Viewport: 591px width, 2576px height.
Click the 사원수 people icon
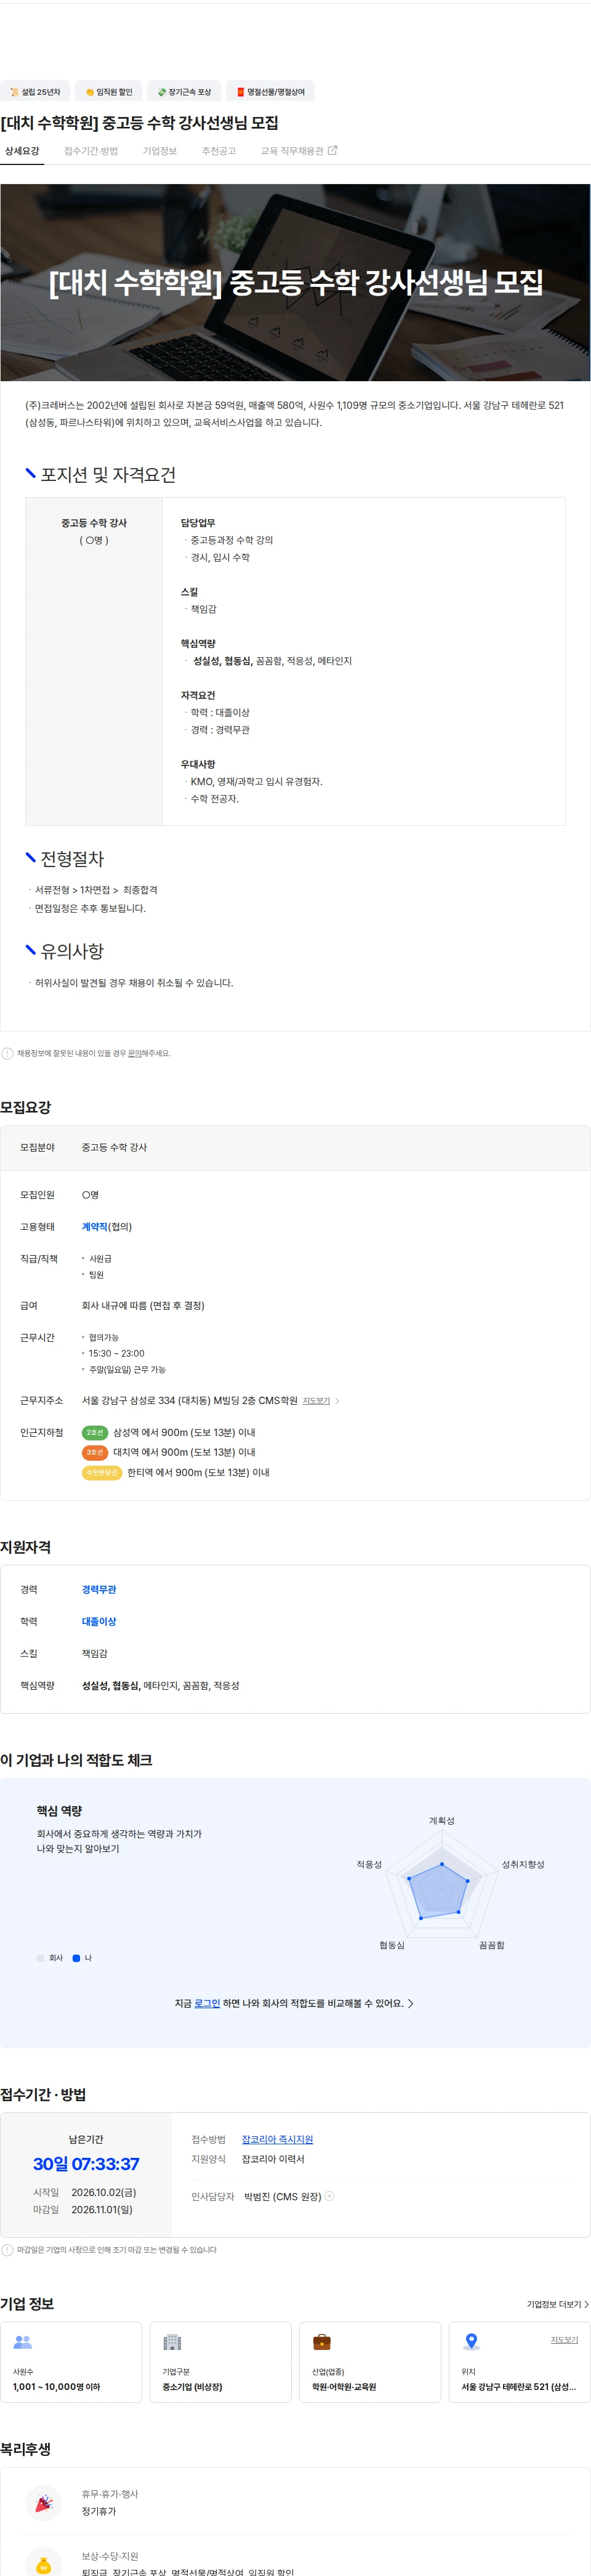(23, 2342)
